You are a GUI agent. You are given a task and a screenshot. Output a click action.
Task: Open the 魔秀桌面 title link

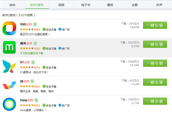click(x=26, y=43)
